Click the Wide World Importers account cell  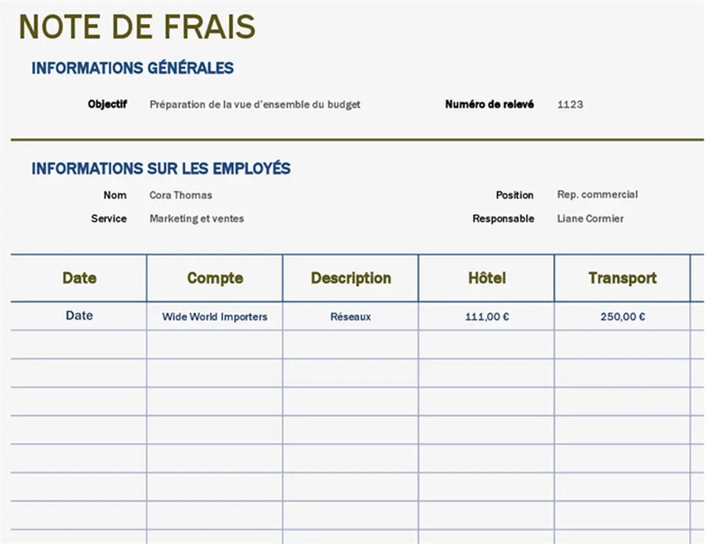click(x=214, y=316)
